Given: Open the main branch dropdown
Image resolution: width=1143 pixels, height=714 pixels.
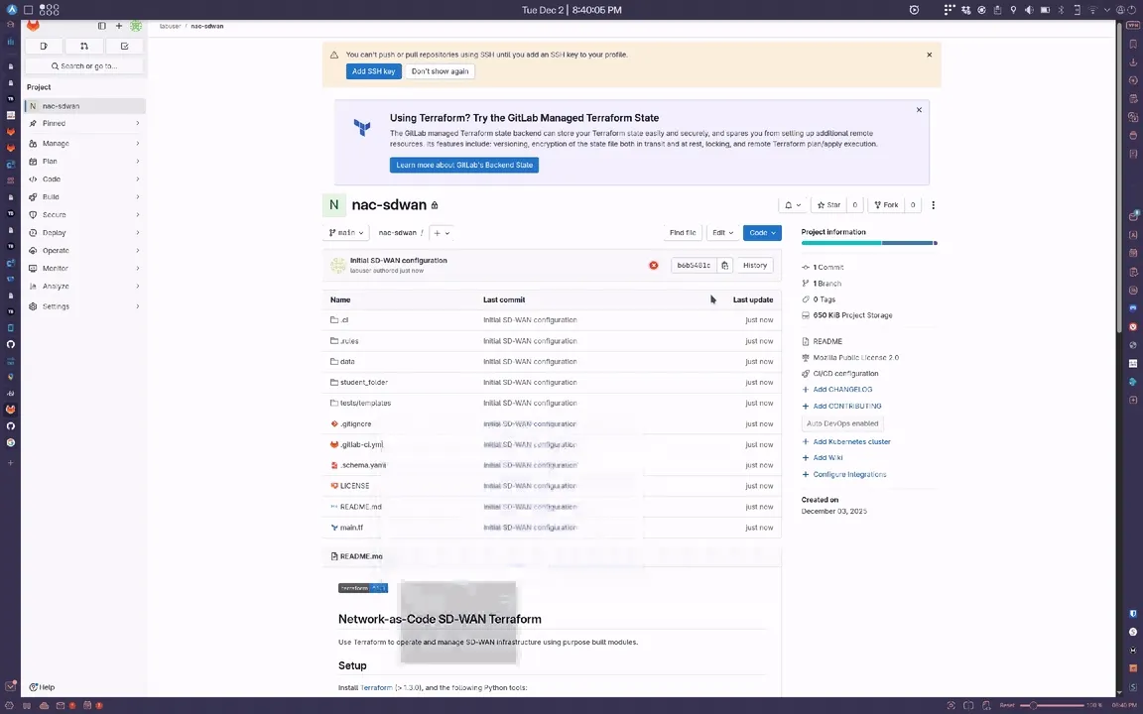Looking at the screenshot, I should (346, 232).
